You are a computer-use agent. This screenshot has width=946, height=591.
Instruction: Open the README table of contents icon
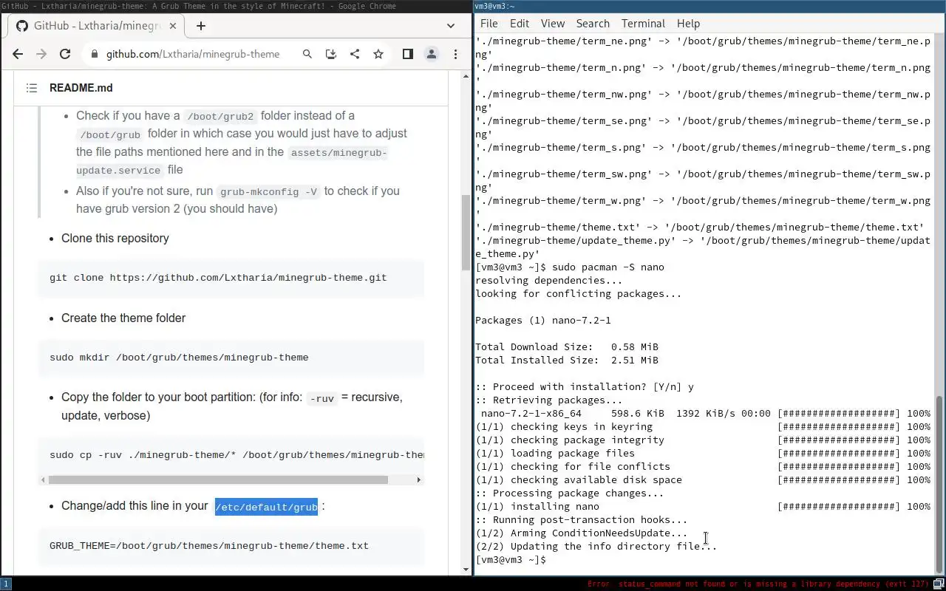[x=32, y=88]
